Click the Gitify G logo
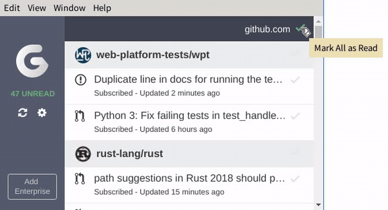 pyautogui.click(x=32, y=61)
